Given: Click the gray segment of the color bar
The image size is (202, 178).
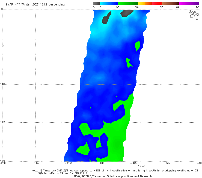Looking at the screenshot, I should [x=97, y=3].
